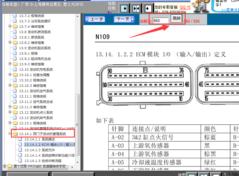The height and width of the screenshot is (176, 239).
Task: Click the 跳转 jump button
Action: pos(176,18)
